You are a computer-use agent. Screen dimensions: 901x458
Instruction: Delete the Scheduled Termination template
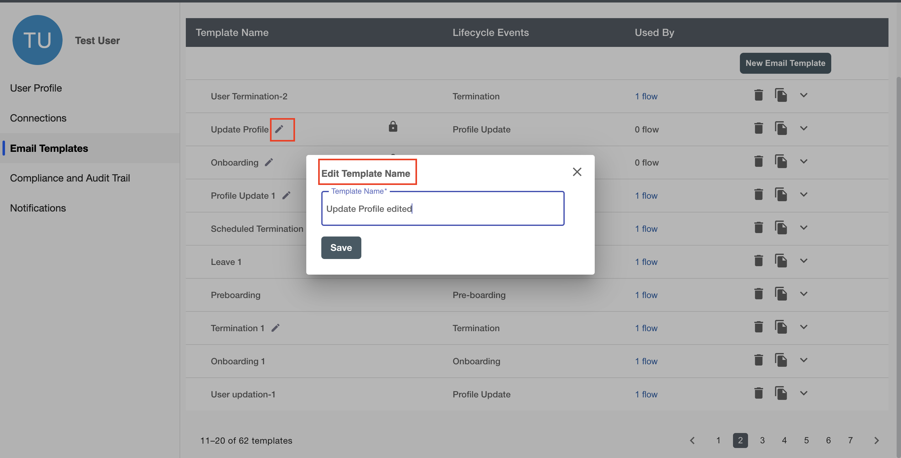click(x=758, y=228)
